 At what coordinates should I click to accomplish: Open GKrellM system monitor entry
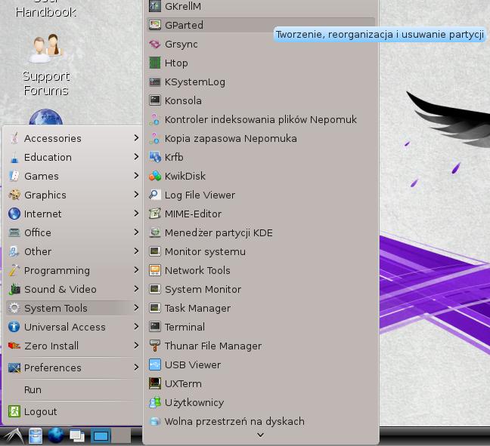pos(261,6)
